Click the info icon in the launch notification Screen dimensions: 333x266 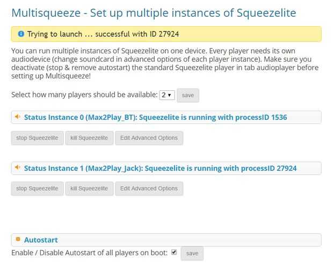click(x=21, y=34)
